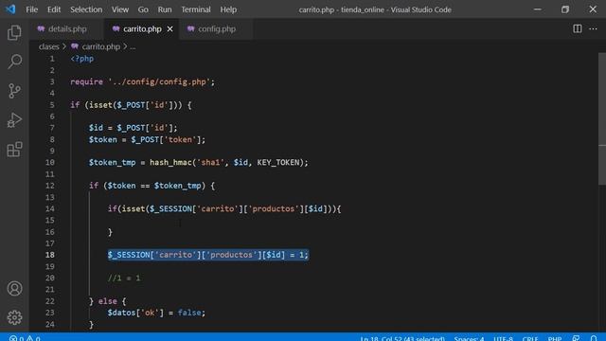This screenshot has height=341, width=606.
Task: Click the feedback icon in status bar
Action: (576, 338)
